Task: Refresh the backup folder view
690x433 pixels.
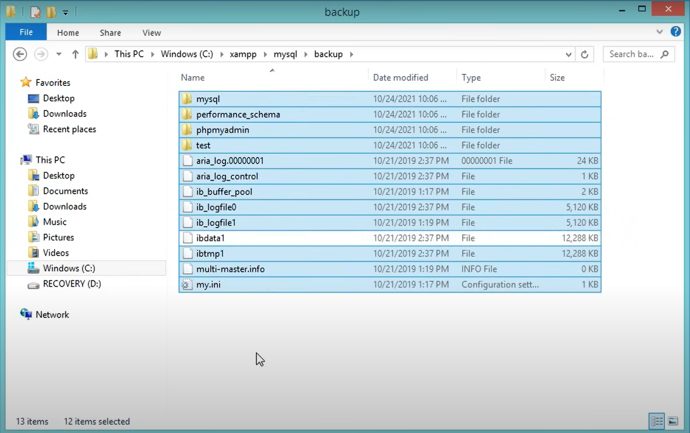Action: 584,54
